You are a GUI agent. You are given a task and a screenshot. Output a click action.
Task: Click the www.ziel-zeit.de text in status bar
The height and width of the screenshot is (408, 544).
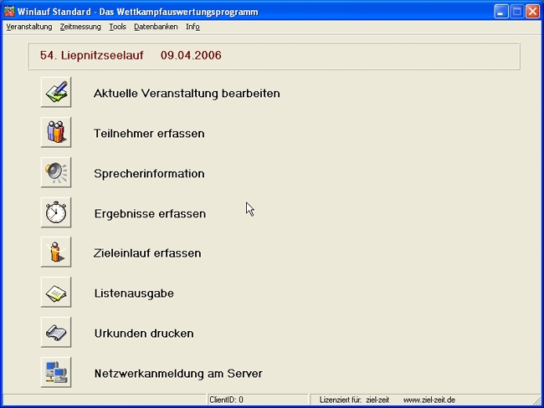coord(429,400)
